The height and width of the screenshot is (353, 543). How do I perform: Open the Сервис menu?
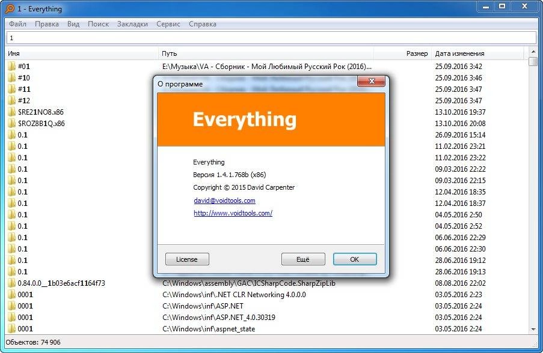(x=168, y=24)
